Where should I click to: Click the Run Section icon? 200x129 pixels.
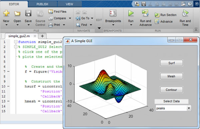pos(157,15)
